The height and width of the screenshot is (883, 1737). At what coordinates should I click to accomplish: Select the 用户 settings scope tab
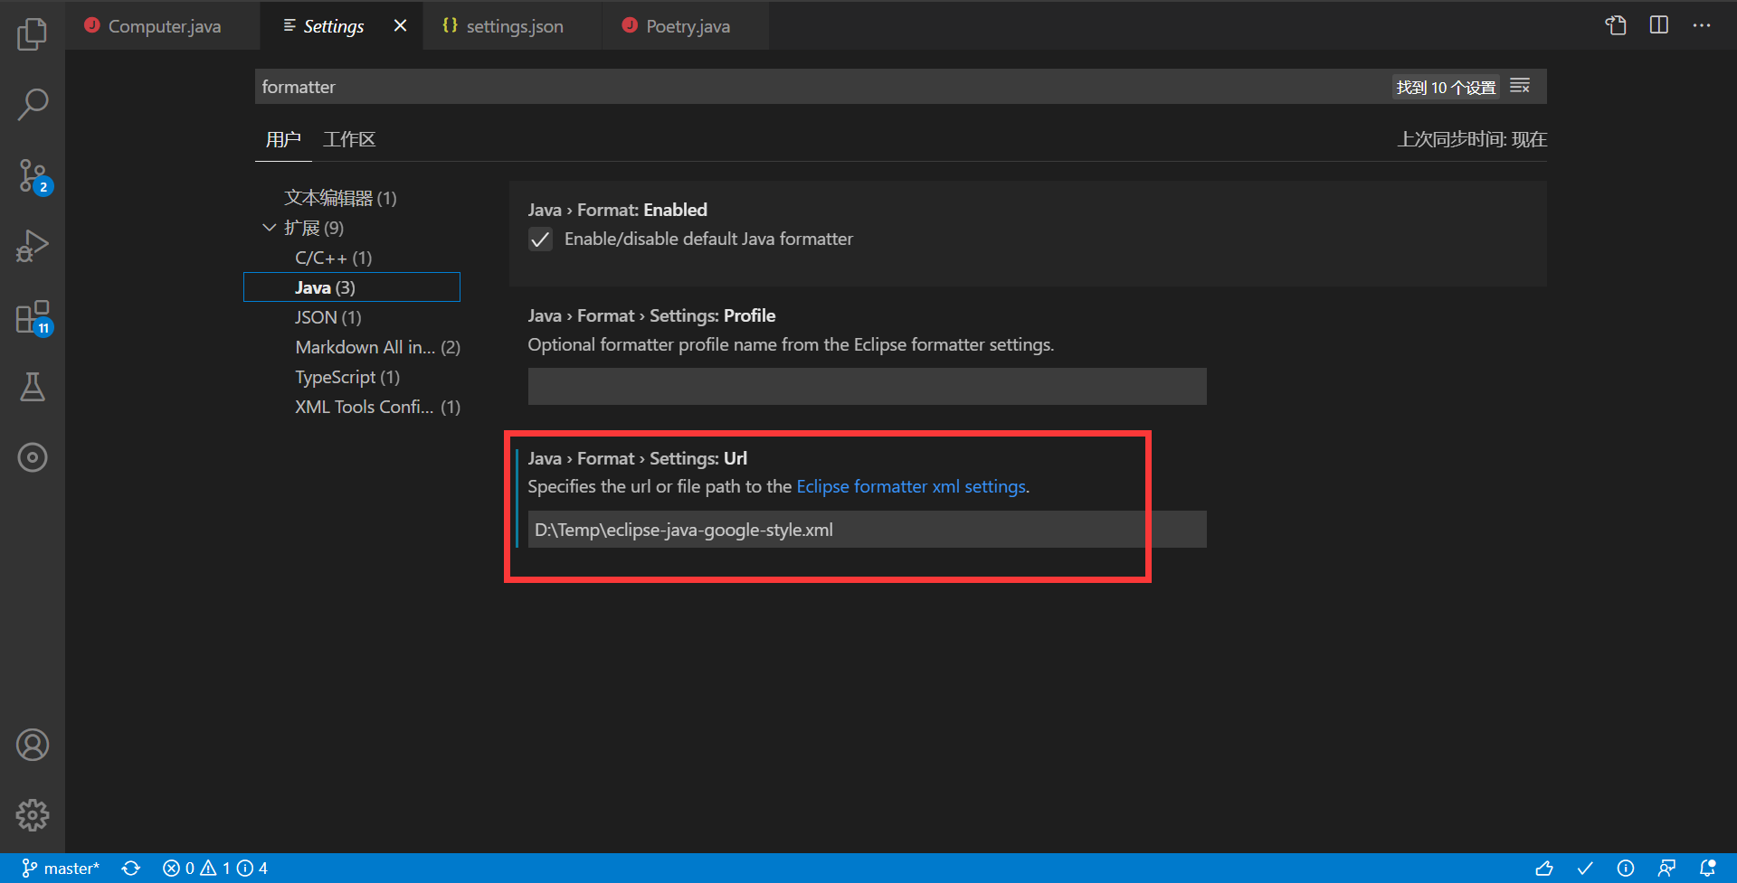coord(283,140)
